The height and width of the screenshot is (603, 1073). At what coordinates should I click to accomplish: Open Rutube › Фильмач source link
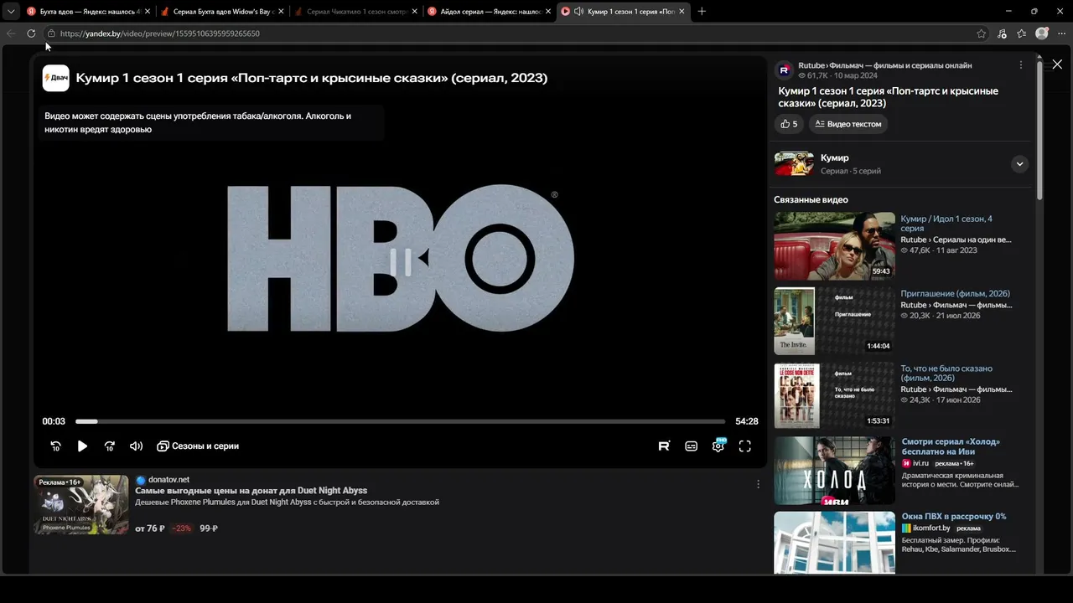tap(885, 65)
